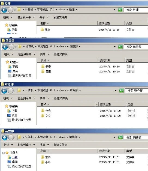The height and width of the screenshot is (171, 148).
Task: Collapse 收藏夹 tree in 销售部 window
Action: click(3, 153)
